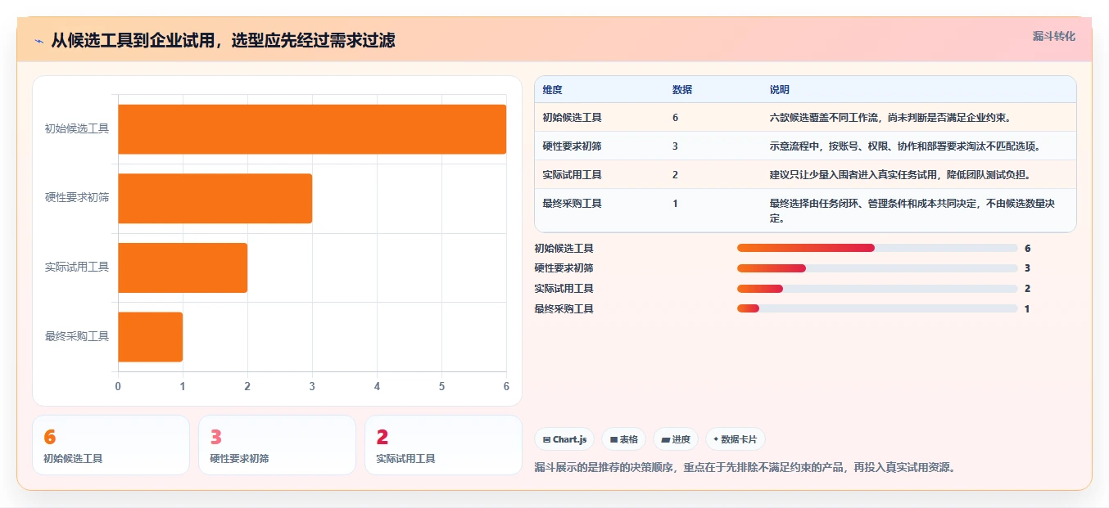This screenshot has width=1109, height=508.
Task: Click the description starting 示意流程中
Action: click(906, 146)
